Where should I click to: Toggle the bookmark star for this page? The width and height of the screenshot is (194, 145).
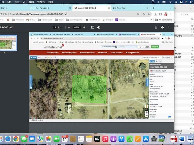coord(149,14)
